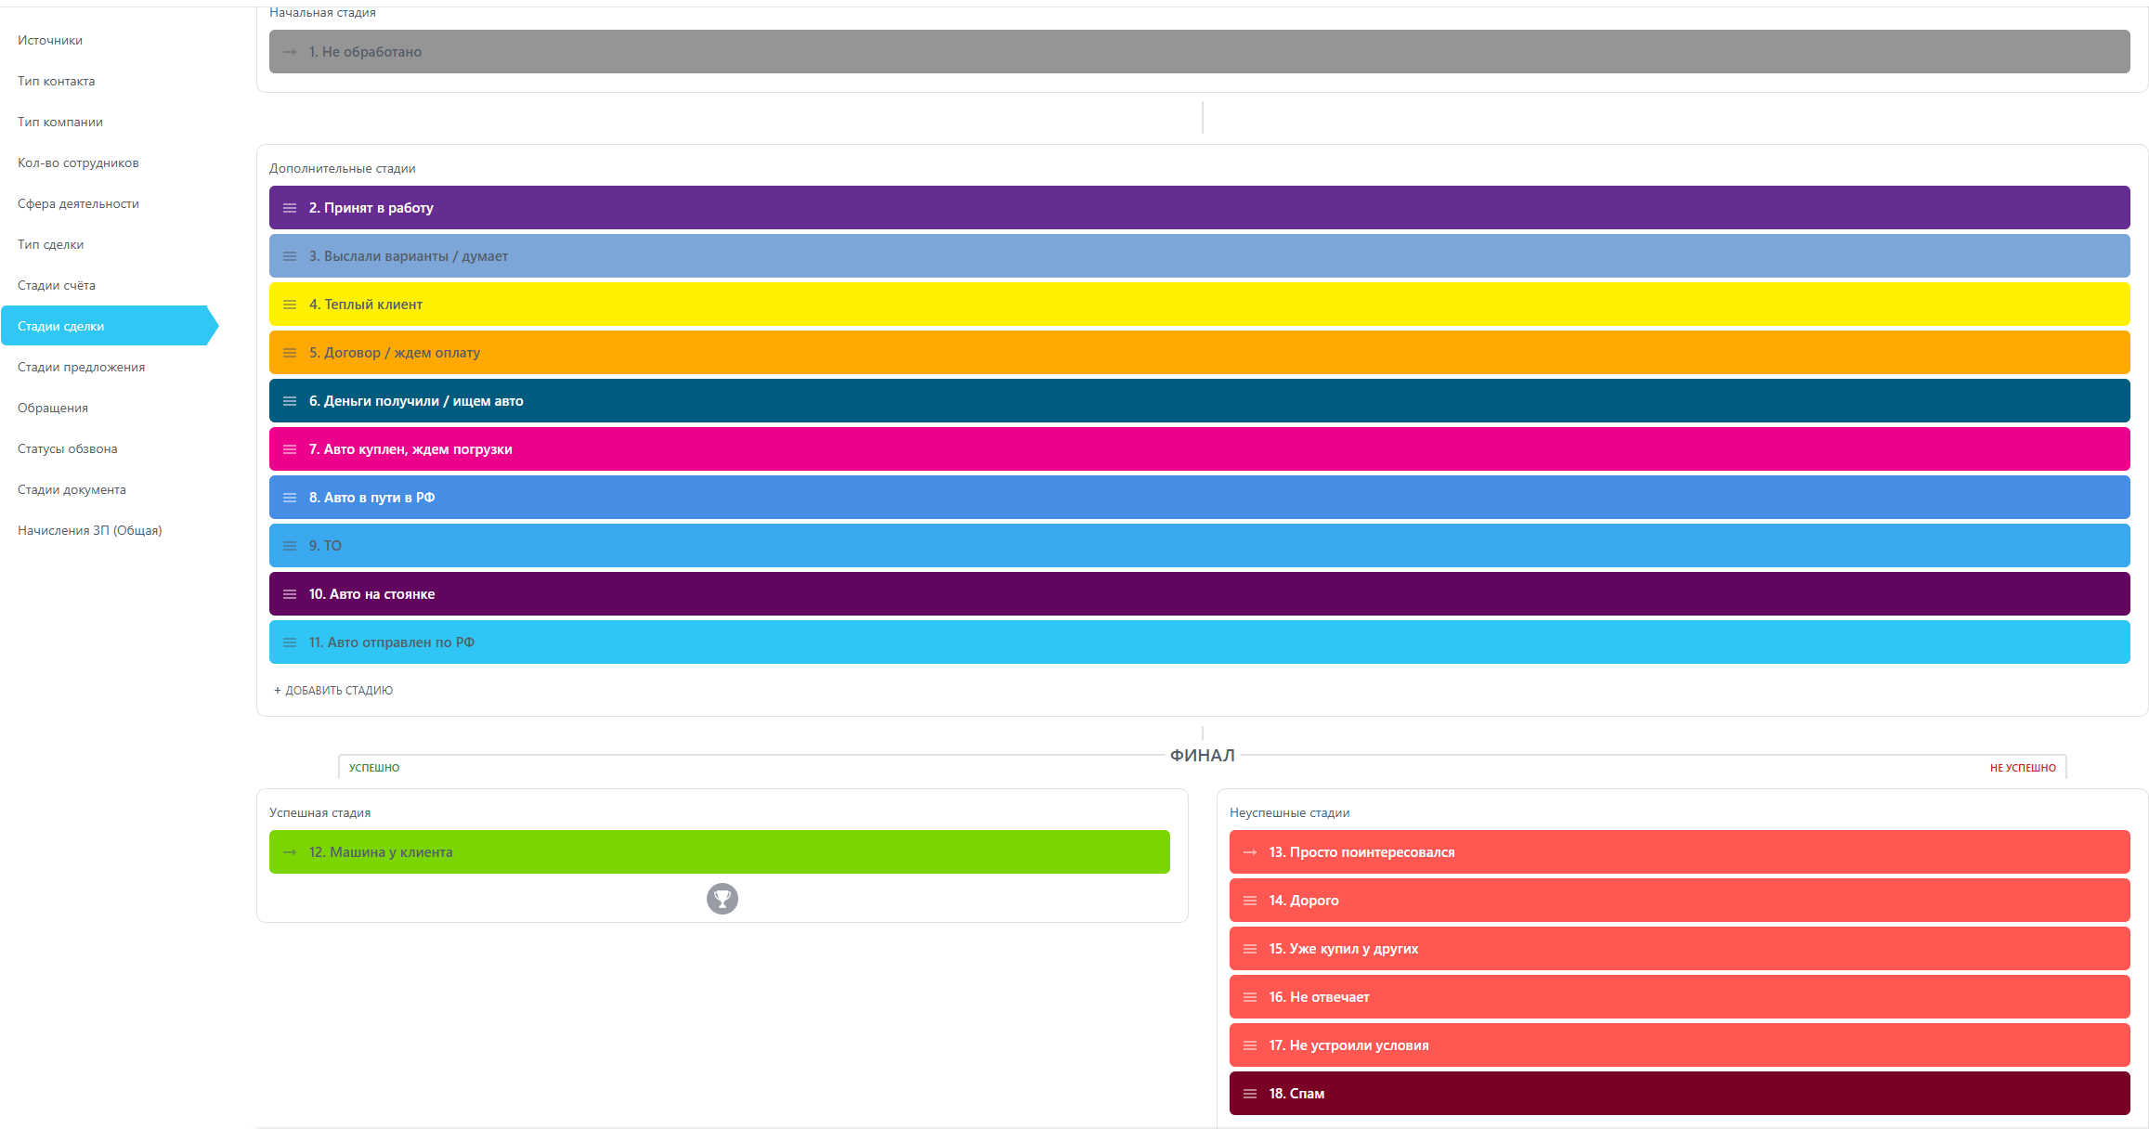Click the УСПЕШНО label
The height and width of the screenshot is (1129, 2149).
[374, 768]
